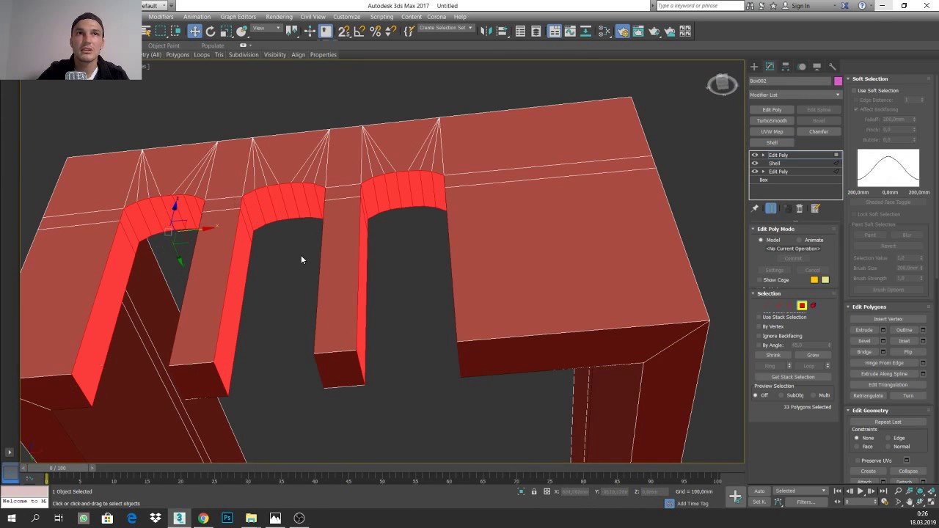The width and height of the screenshot is (939, 528).
Task: Click the Pin Stack icon
Action: [755, 208]
